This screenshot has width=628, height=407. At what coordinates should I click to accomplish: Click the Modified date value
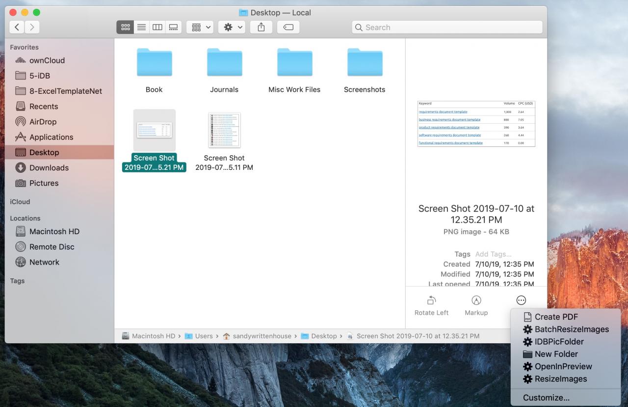504,274
